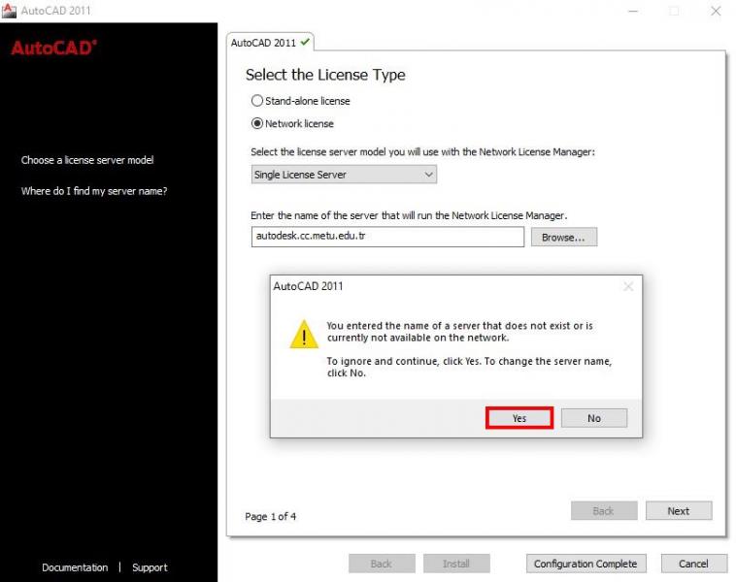Click the Configuration Complete button
Screen dimensions: 736x582
pyautogui.click(x=585, y=564)
